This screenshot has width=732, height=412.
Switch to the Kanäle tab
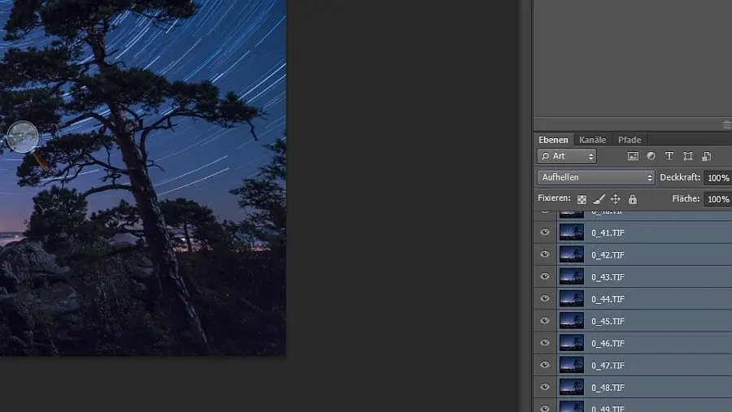point(592,140)
